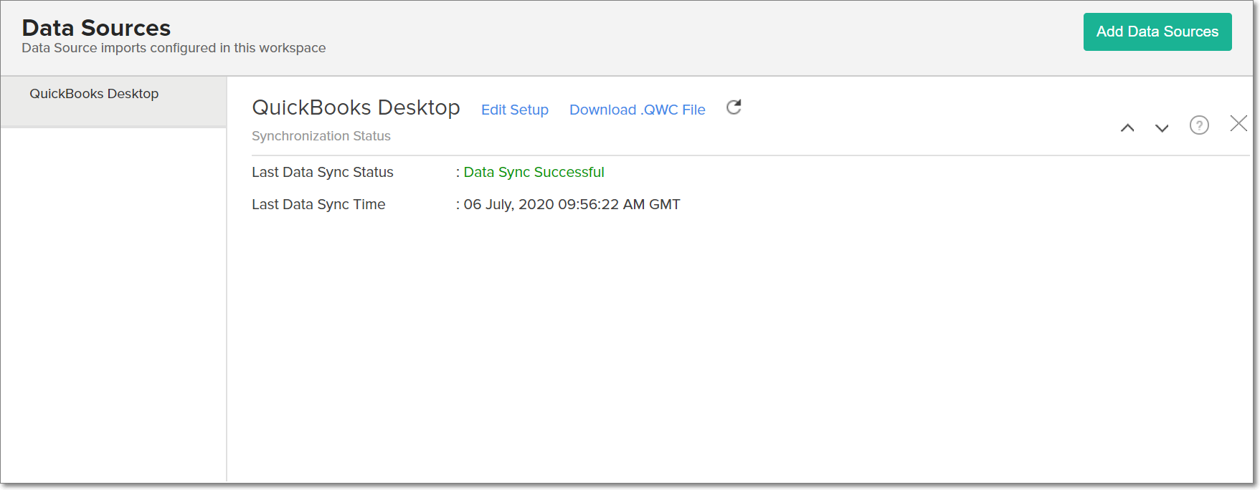Click the grey header bar left of Add Data Sources

coord(717,37)
